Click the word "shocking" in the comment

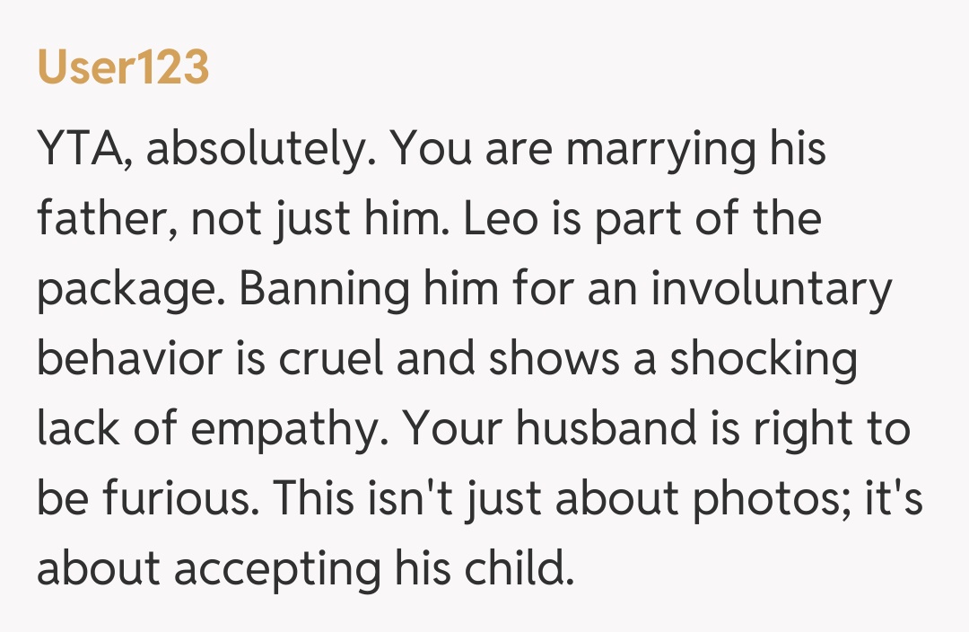(764, 359)
